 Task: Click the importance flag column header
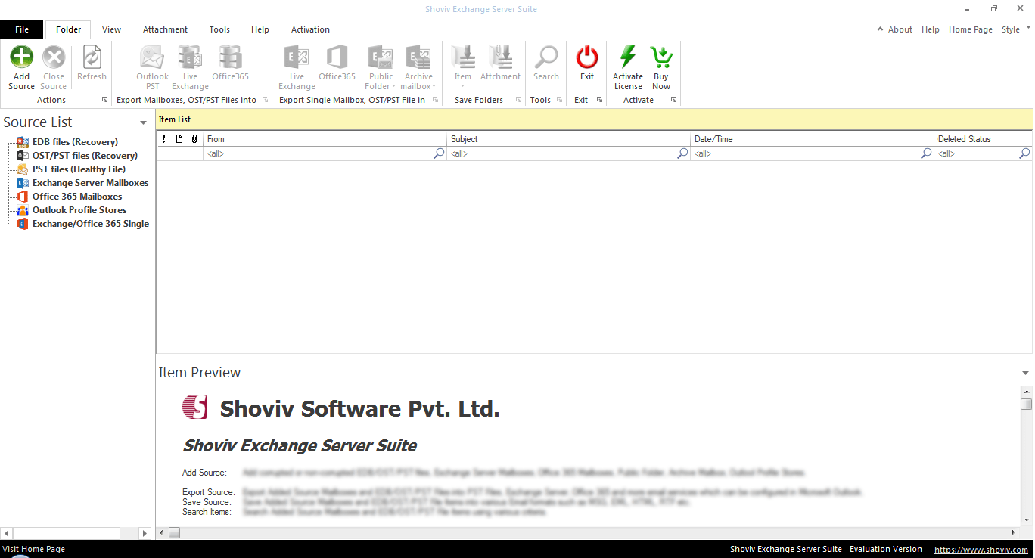pyautogui.click(x=164, y=139)
